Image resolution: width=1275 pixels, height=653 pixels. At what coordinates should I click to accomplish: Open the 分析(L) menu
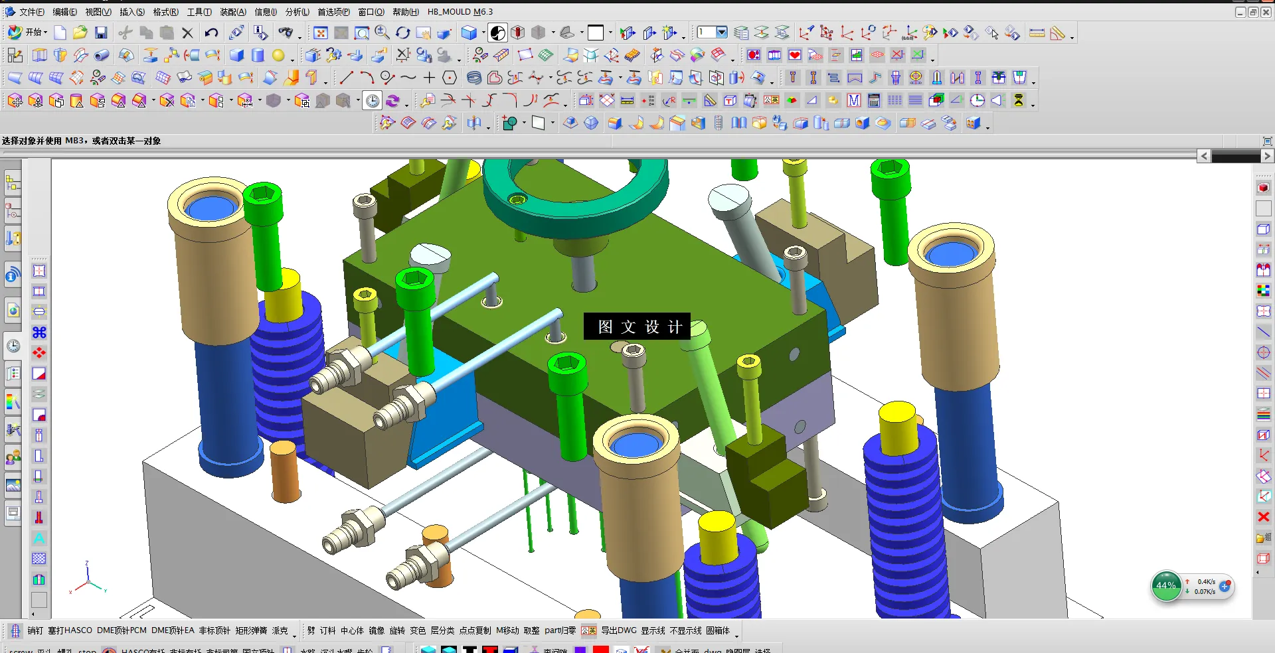[297, 12]
